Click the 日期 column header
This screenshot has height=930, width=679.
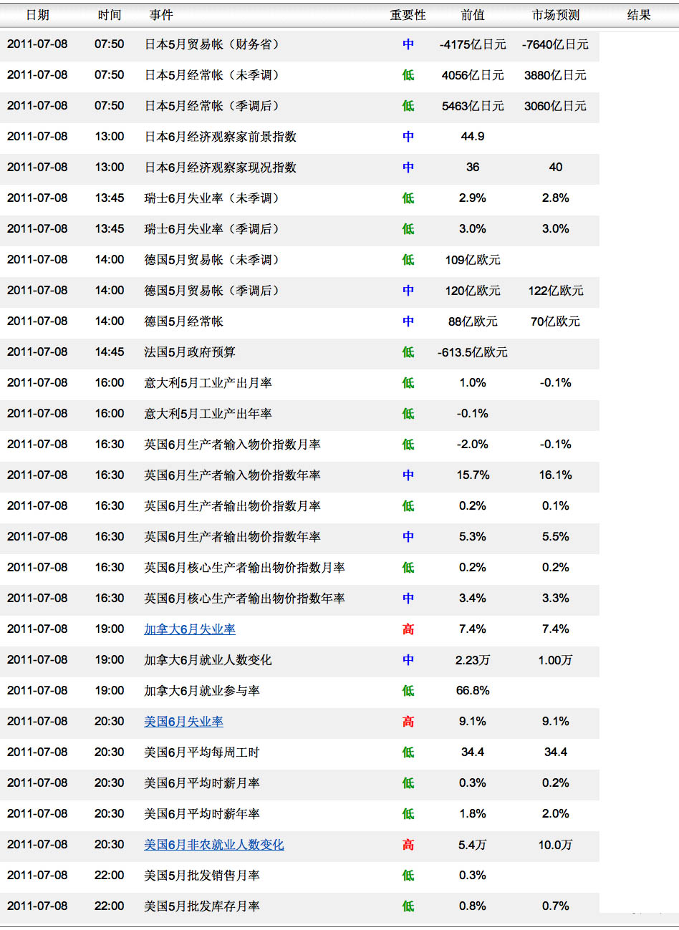38,15
